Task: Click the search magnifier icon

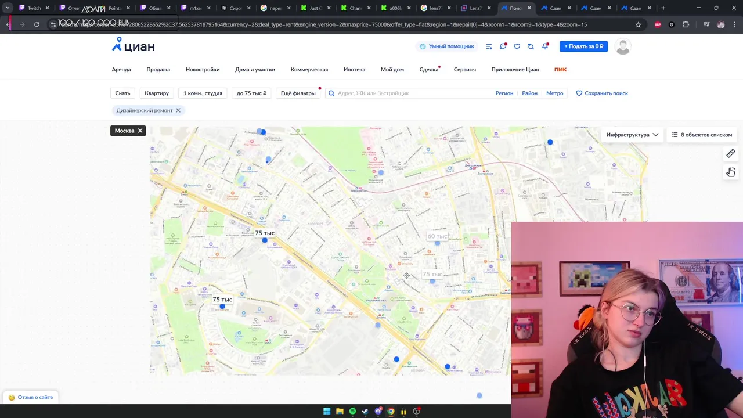Action: tap(331, 93)
